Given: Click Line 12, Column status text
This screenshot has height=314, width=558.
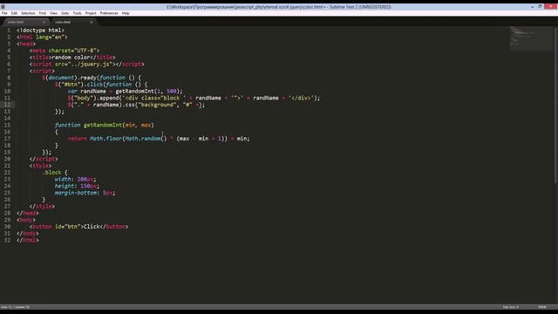Looking at the screenshot, I should coord(16,307).
